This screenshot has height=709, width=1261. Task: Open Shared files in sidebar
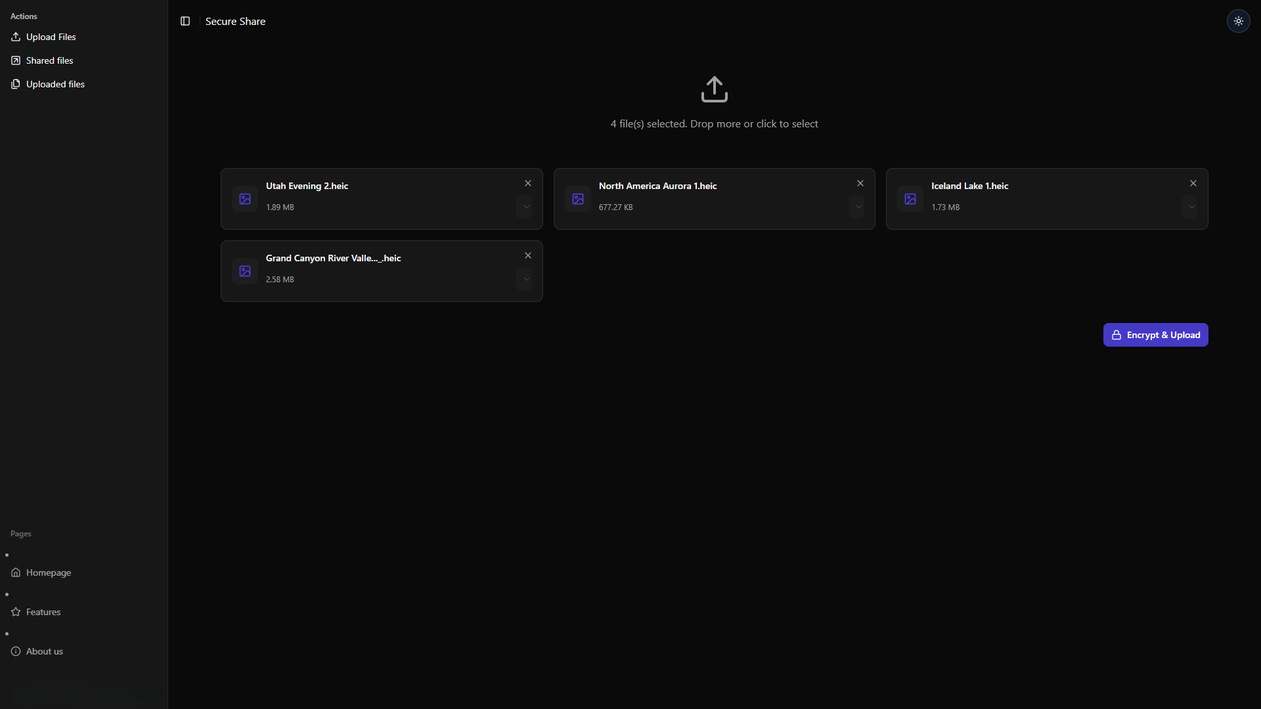pyautogui.click(x=49, y=60)
